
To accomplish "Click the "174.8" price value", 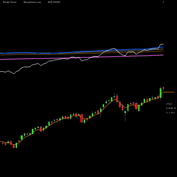I will click(x=169, y=104).
